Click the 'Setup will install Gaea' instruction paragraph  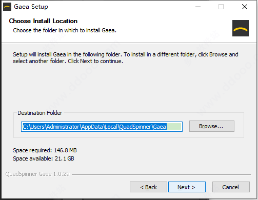(x=126, y=57)
